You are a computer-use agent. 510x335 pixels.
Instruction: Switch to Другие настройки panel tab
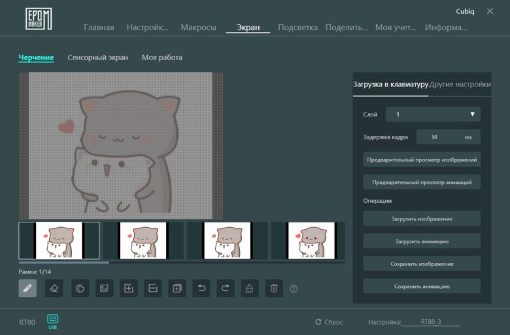(x=460, y=84)
